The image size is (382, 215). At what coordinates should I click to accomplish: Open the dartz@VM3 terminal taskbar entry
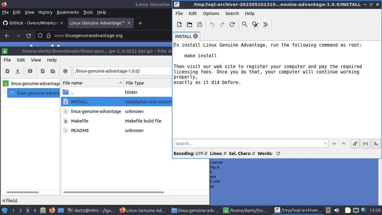click(91, 211)
